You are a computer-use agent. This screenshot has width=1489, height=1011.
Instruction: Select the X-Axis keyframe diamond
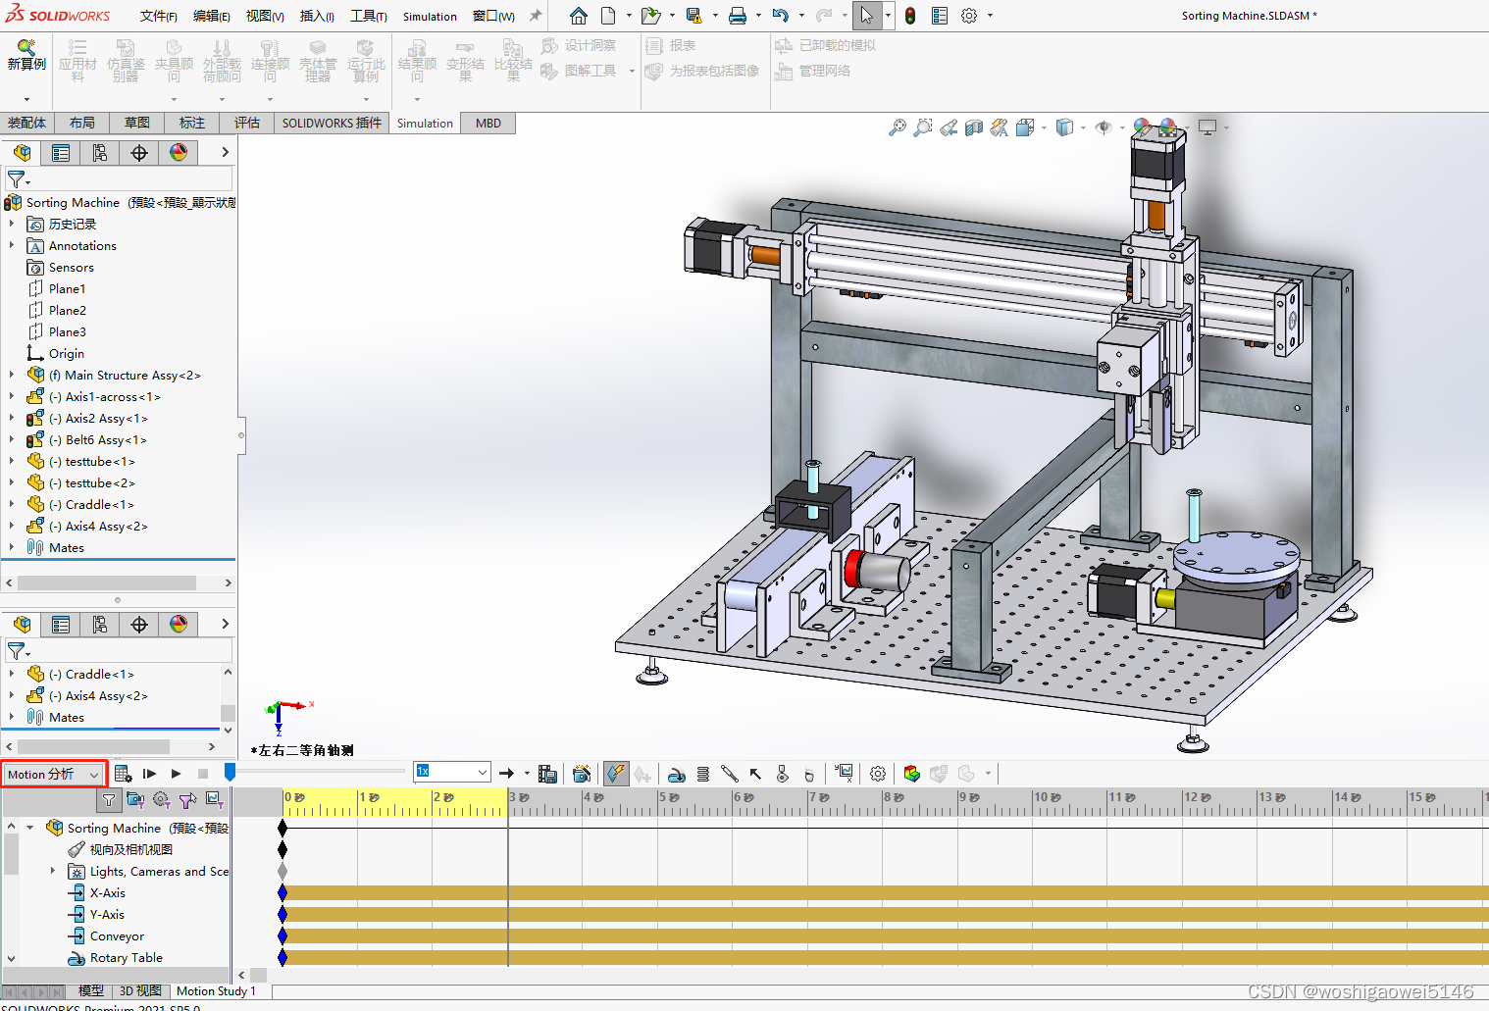tap(282, 892)
